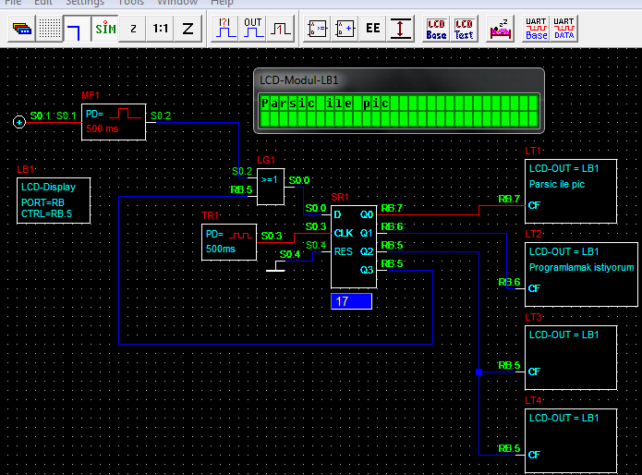The width and height of the screenshot is (642, 475).
Task: Open the Window menu
Action: tap(176, 3)
